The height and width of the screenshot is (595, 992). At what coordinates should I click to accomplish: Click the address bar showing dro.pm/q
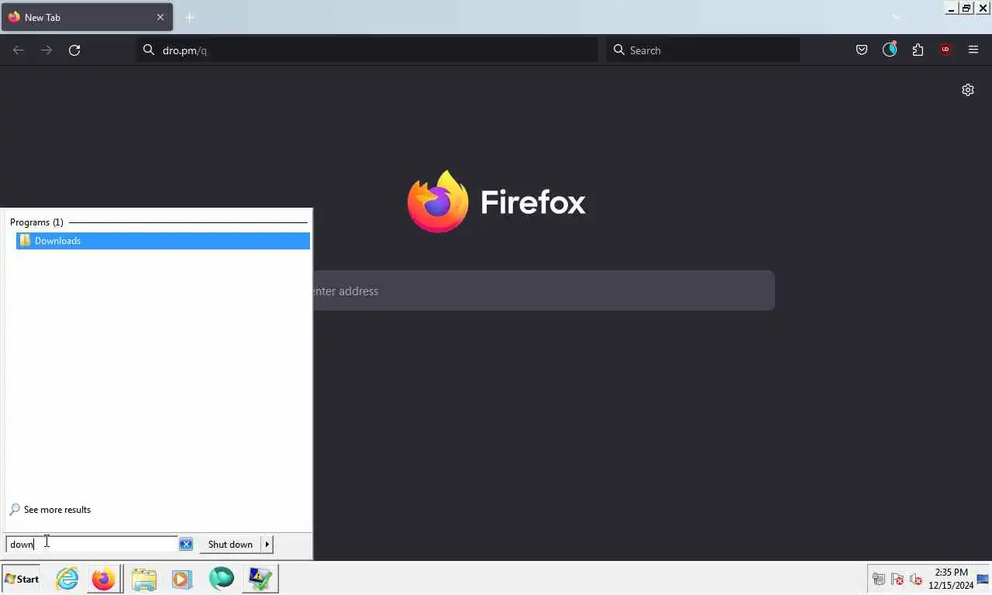click(x=367, y=50)
